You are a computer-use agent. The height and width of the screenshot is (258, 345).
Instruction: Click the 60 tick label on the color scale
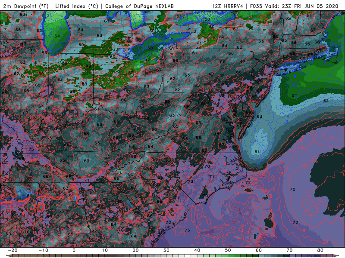click(x=259, y=250)
